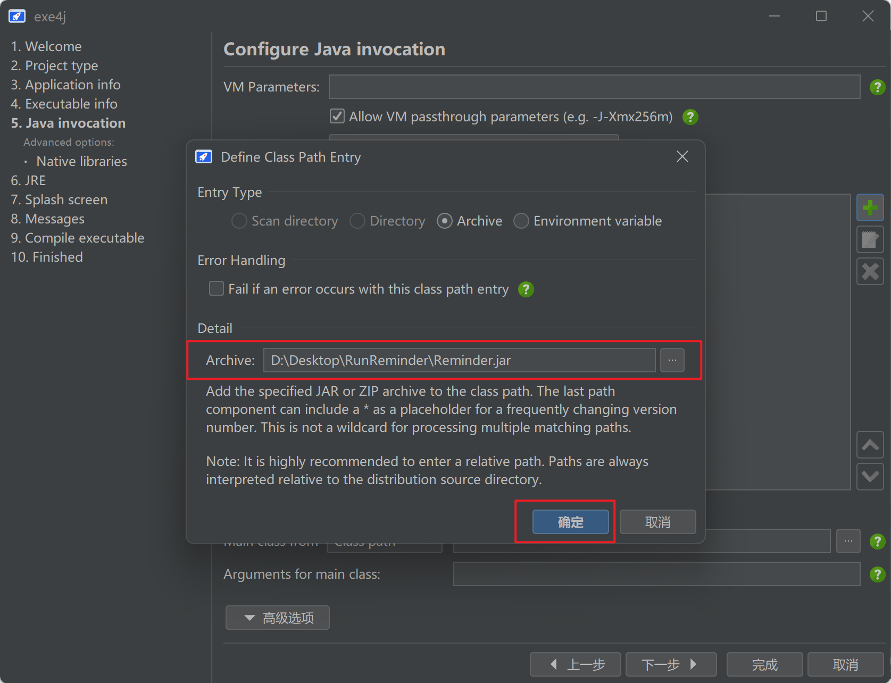This screenshot has height=683, width=891.
Task: Select the Environment variable radio button
Action: click(521, 221)
